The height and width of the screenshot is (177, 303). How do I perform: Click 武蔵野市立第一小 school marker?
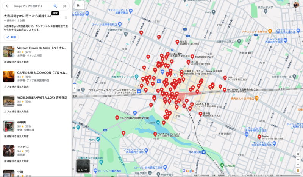pyautogui.click(x=126, y=34)
